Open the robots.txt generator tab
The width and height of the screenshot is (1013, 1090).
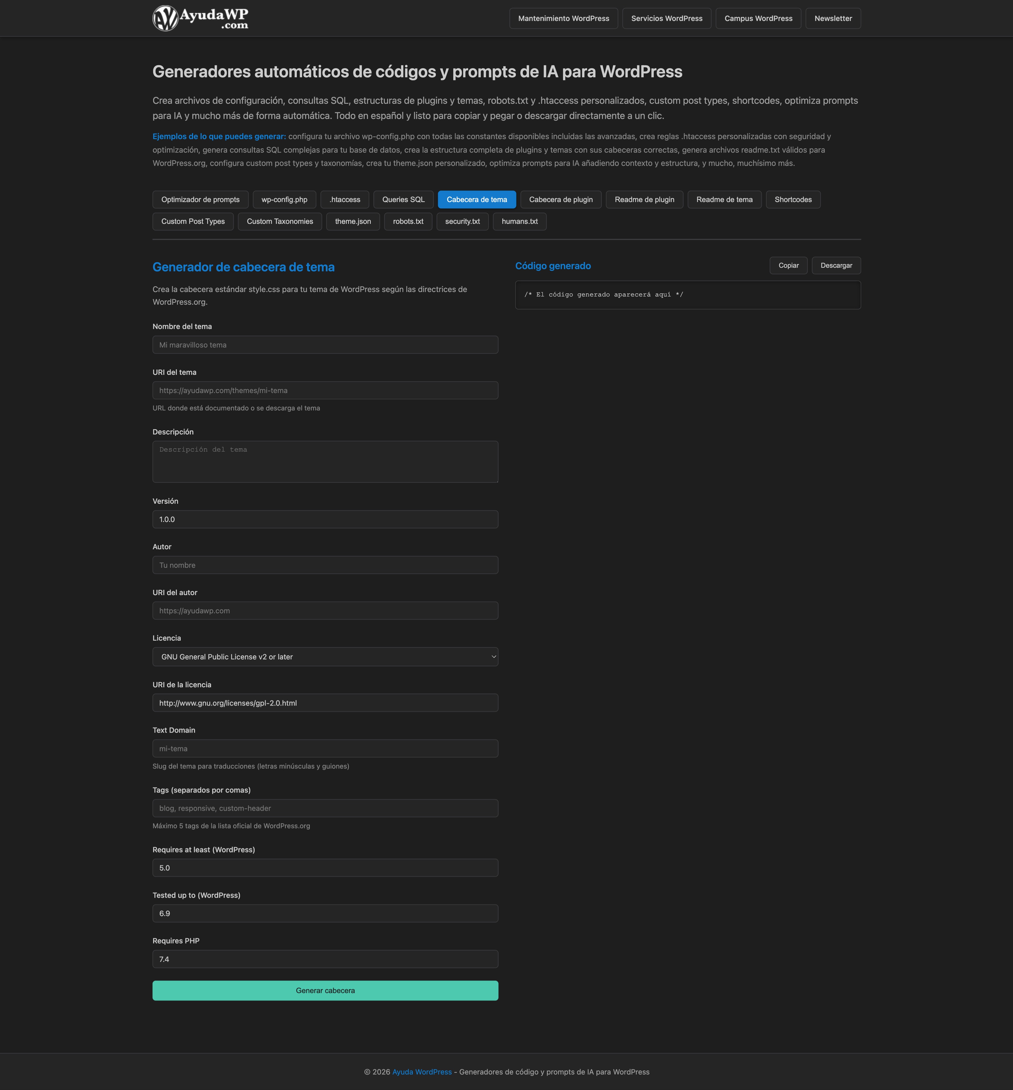408,222
